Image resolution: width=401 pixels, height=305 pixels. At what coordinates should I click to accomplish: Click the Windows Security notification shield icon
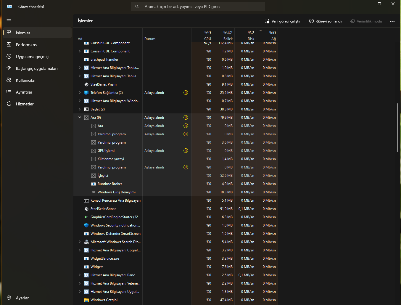[86, 225]
